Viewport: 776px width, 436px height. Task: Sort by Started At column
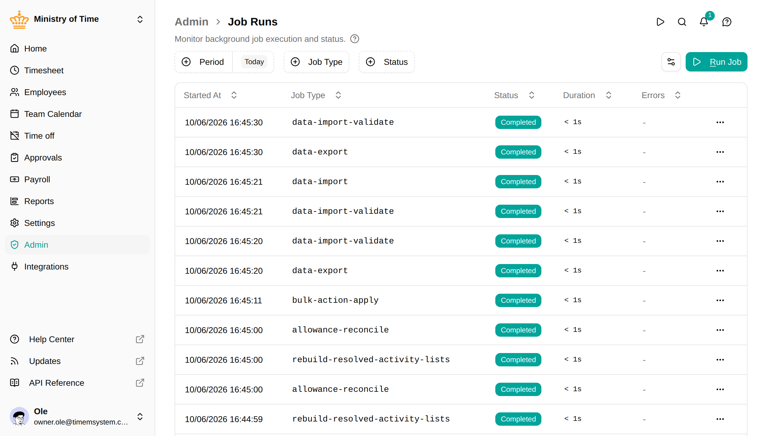(210, 95)
